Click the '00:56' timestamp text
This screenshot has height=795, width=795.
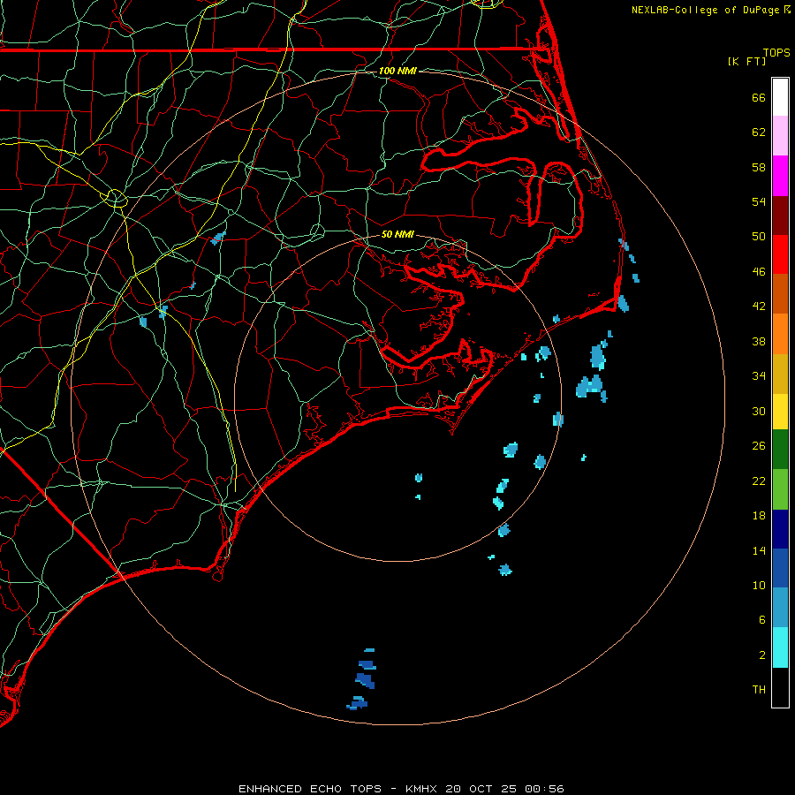click(x=544, y=789)
